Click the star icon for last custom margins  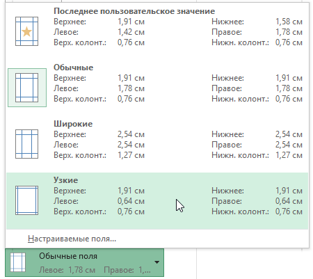click(x=26, y=31)
